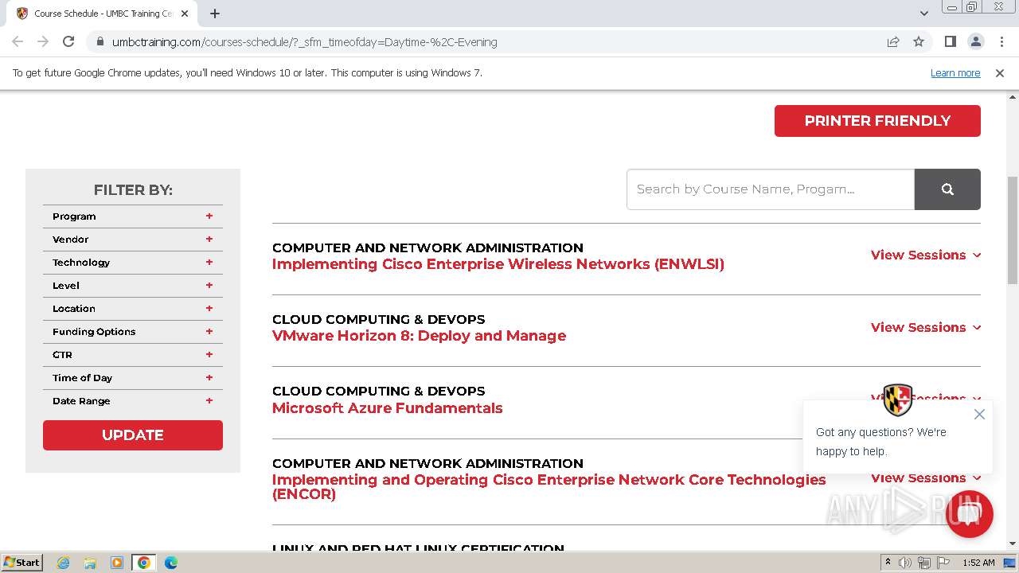
Task: Open Microsoft Azure Fundamentals course
Action: coord(387,408)
